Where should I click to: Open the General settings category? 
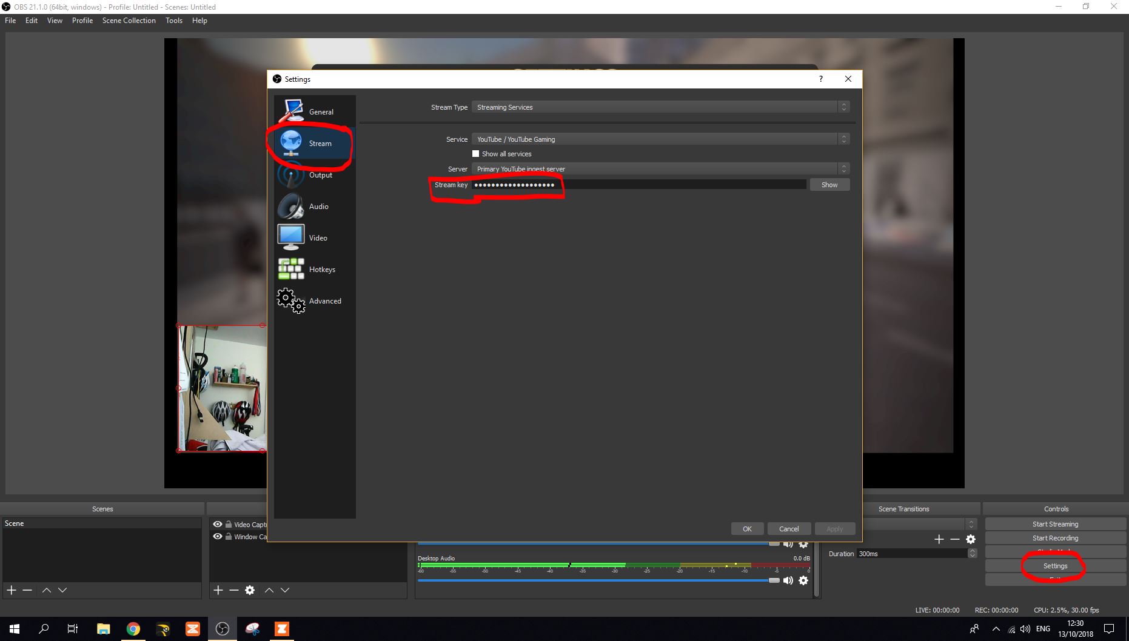pos(314,111)
